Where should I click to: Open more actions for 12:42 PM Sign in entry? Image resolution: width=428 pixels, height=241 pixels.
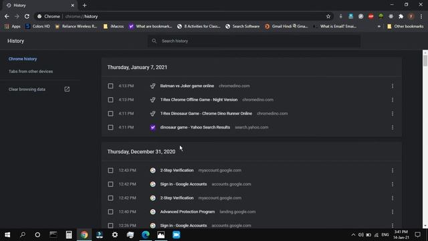click(393, 184)
